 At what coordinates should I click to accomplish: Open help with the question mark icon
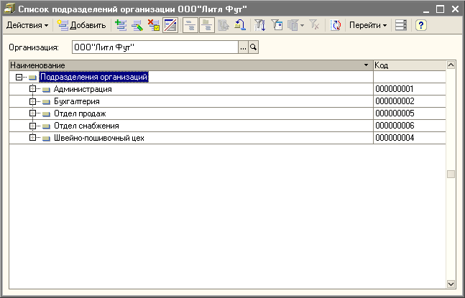coord(421,25)
